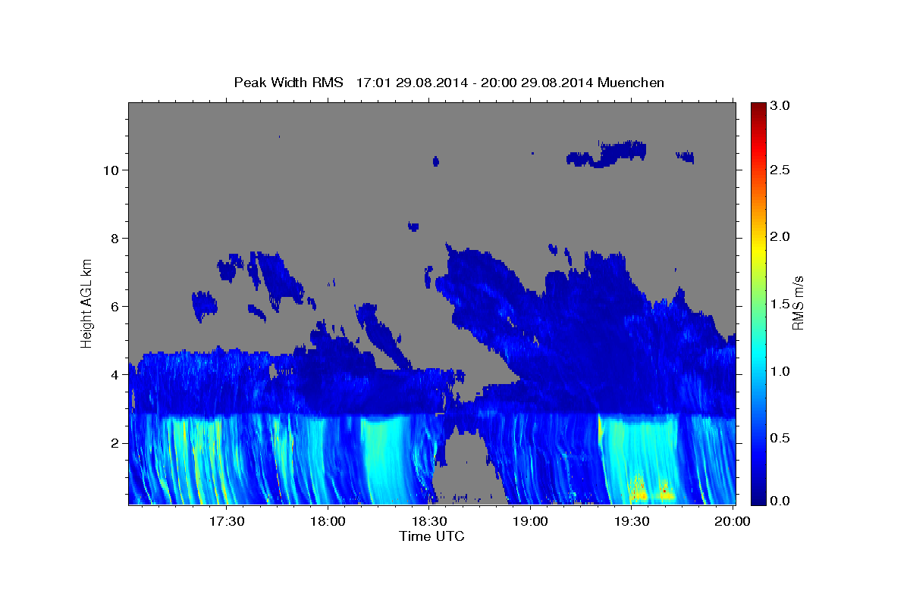Click the height axis label 2
This screenshot has width=910, height=606.
tap(114, 442)
